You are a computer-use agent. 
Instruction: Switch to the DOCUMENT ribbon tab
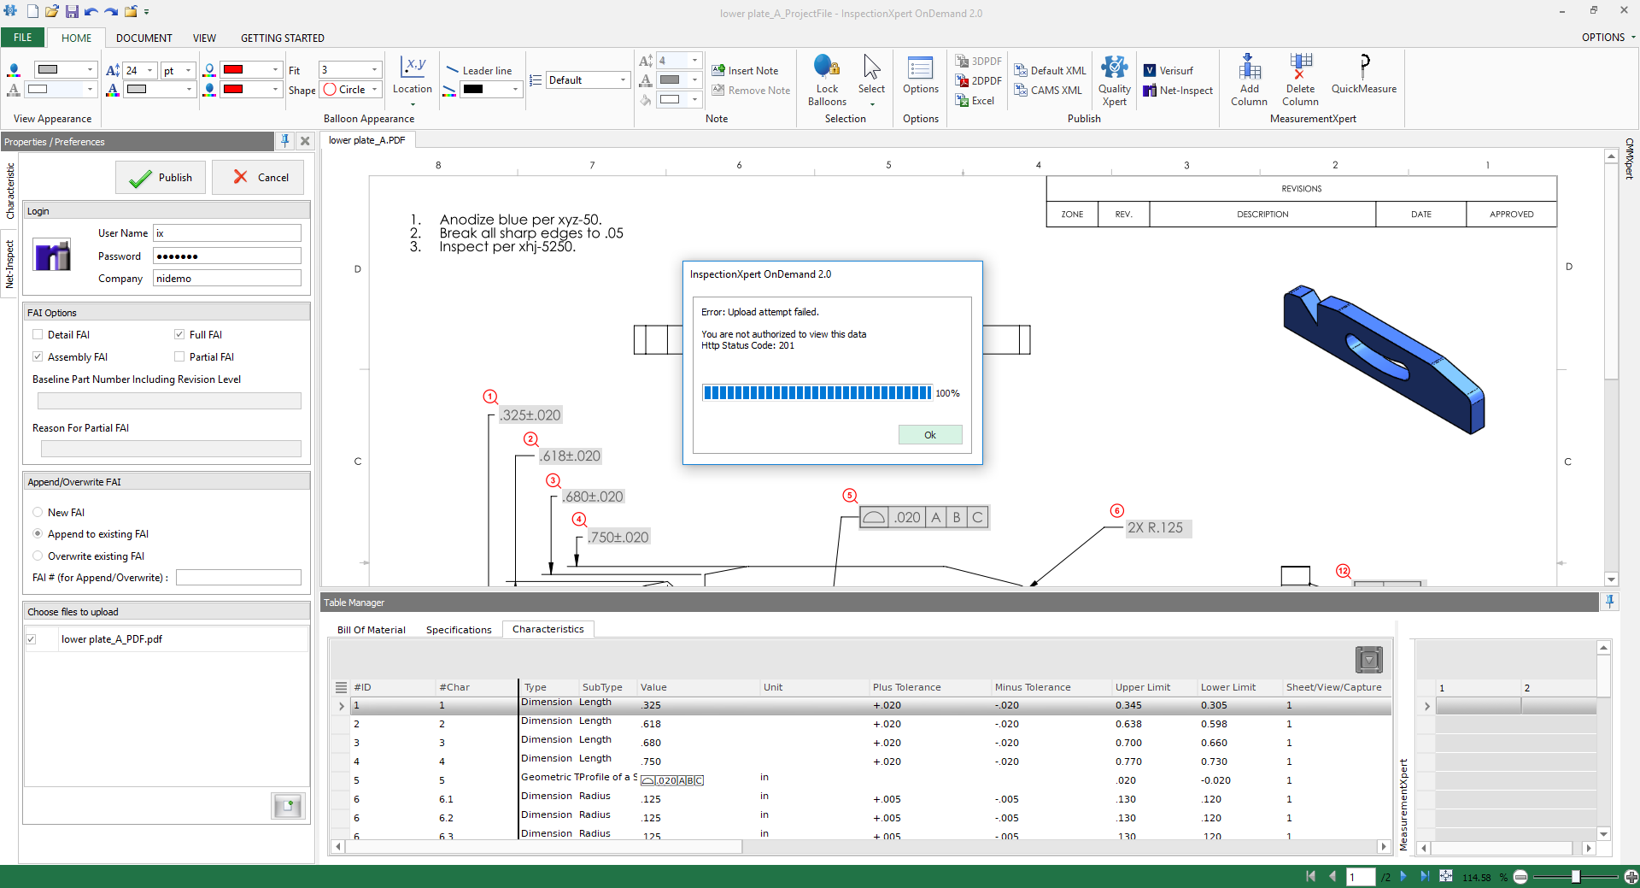point(143,38)
